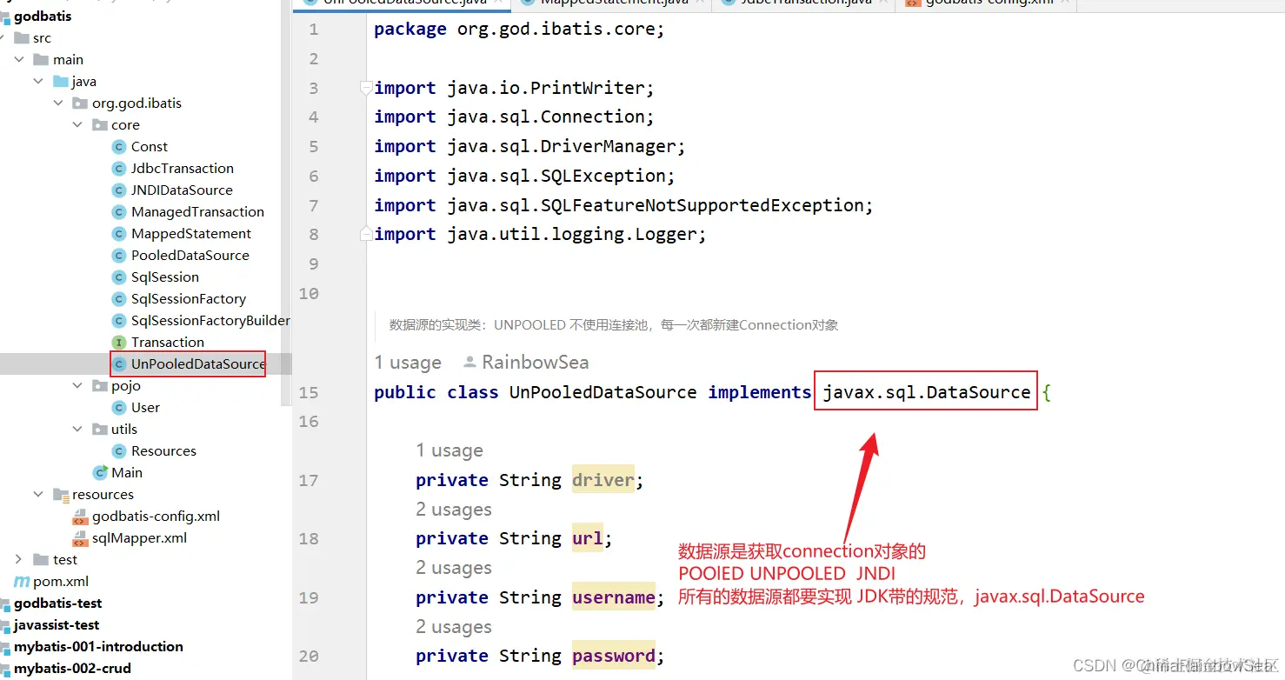Collapse the utils package node
The image size is (1285, 680).
click(x=78, y=430)
